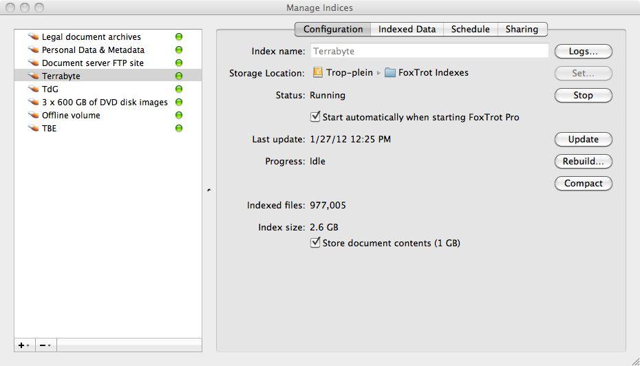Click the green status dot for TdG
Viewport: 640px width, 366px height.
[179, 89]
